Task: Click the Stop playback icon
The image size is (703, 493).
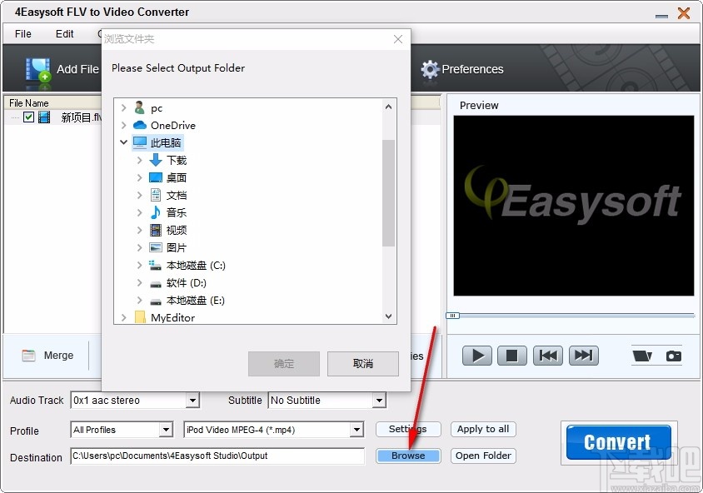Action: 511,355
